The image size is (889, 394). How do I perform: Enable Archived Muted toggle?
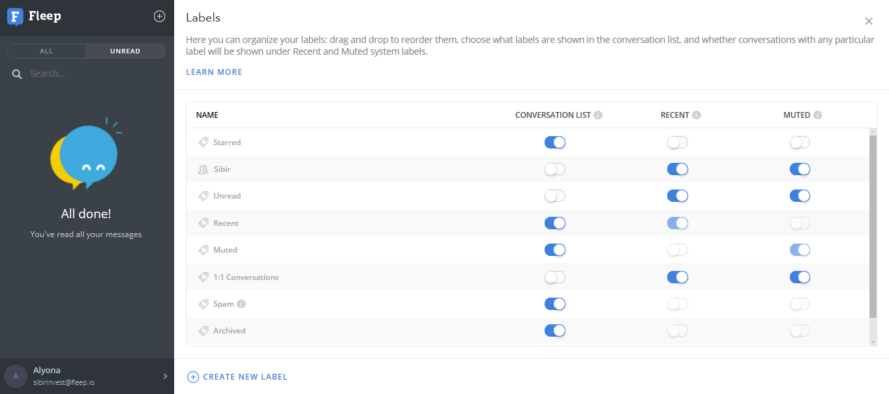[800, 331]
